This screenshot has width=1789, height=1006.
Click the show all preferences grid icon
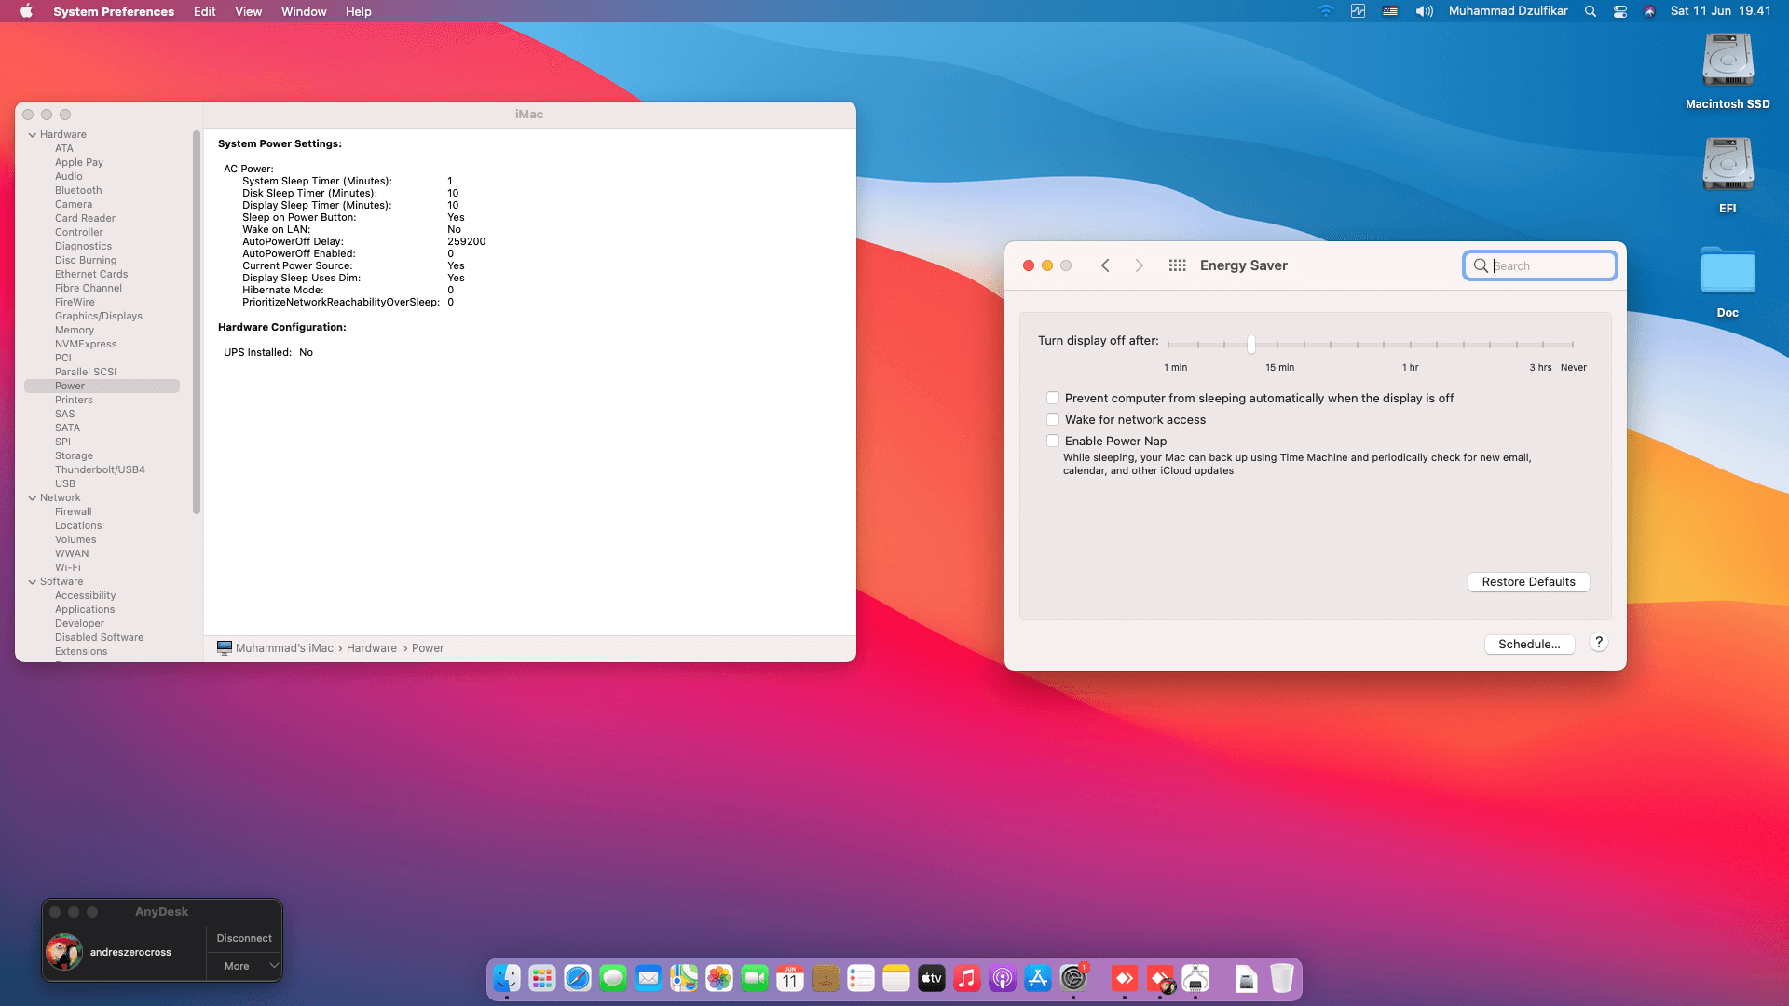point(1177,265)
